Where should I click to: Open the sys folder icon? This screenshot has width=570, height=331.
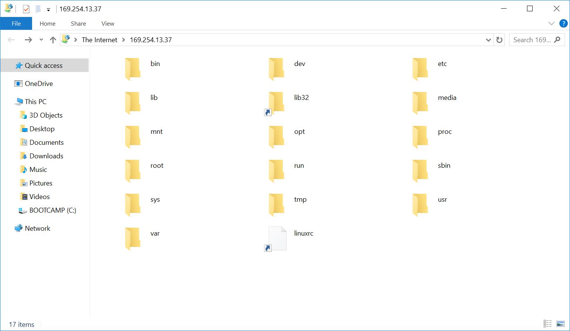pyautogui.click(x=133, y=205)
